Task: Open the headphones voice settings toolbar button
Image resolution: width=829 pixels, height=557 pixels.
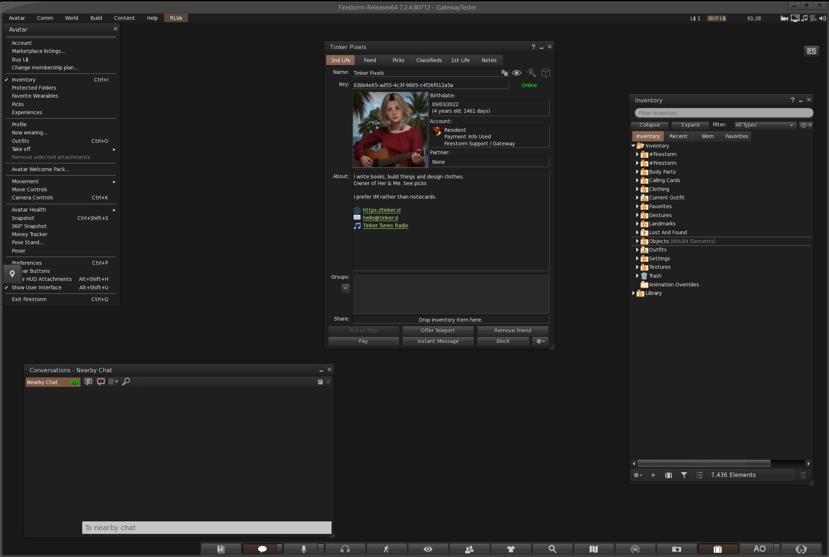Action: point(345,549)
